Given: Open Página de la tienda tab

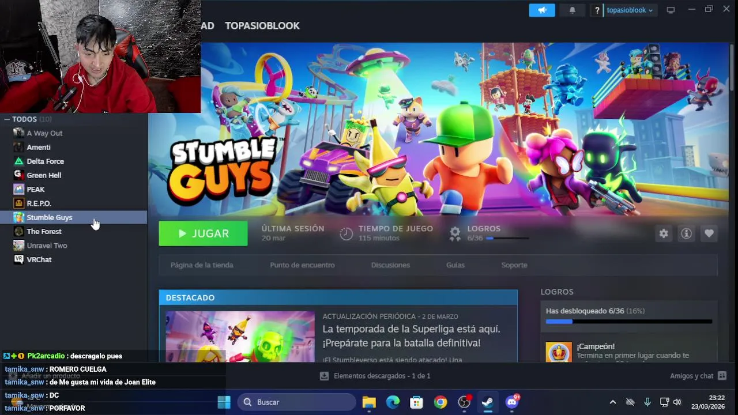Looking at the screenshot, I should click(202, 265).
